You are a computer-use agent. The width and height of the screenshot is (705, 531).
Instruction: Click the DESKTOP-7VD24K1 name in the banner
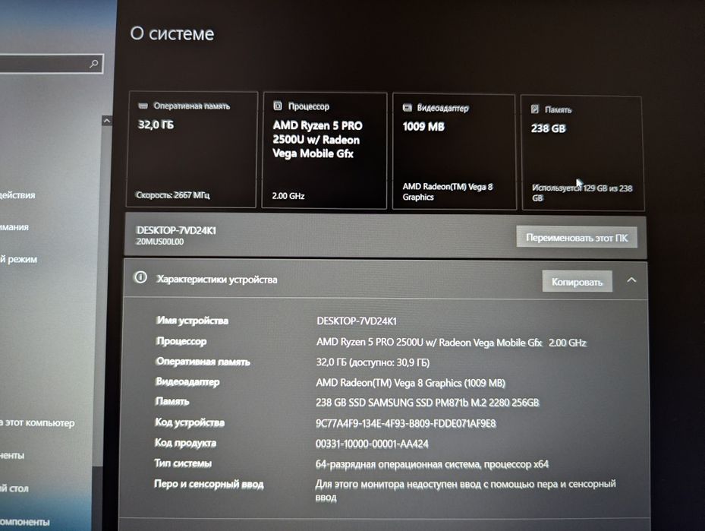(176, 230)
